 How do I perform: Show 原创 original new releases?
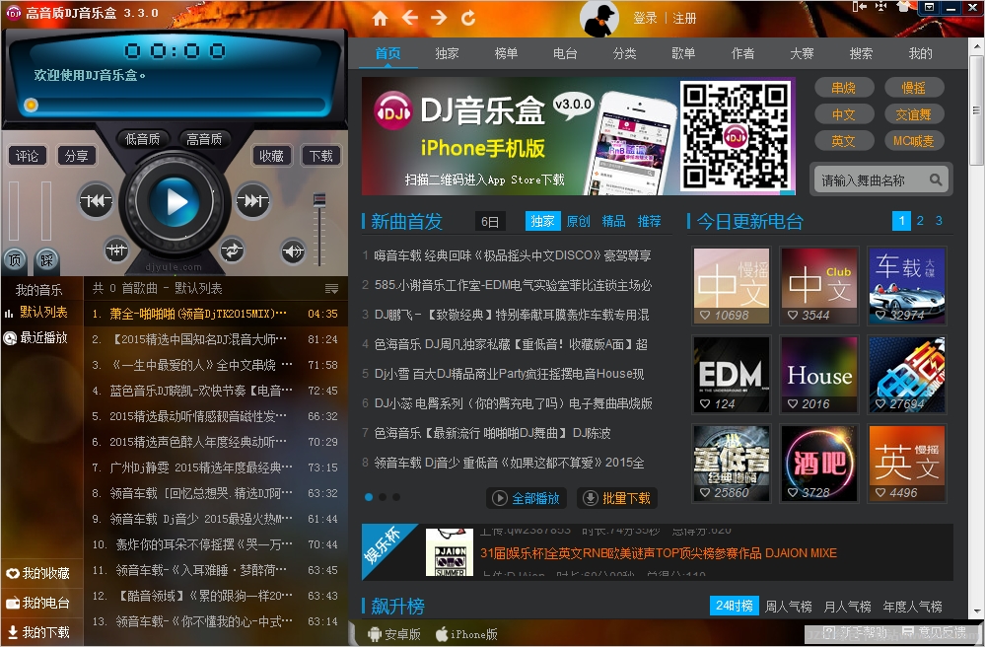click(x=578, y=221)
